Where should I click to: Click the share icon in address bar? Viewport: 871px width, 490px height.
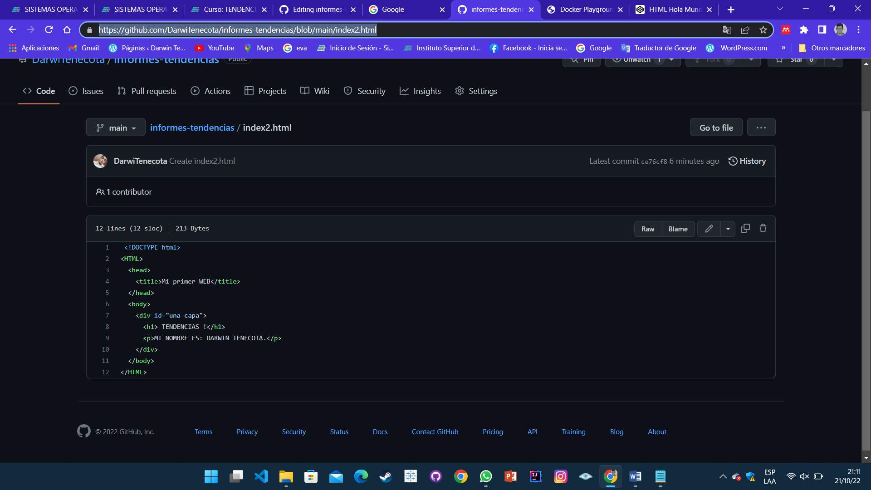745,30
